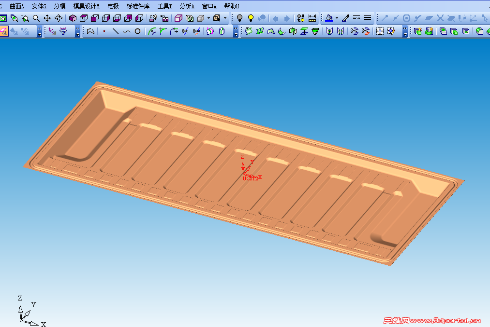Switch to the solid purple cube view
This screenshot has height=327, width=490.
pos(73,18)
